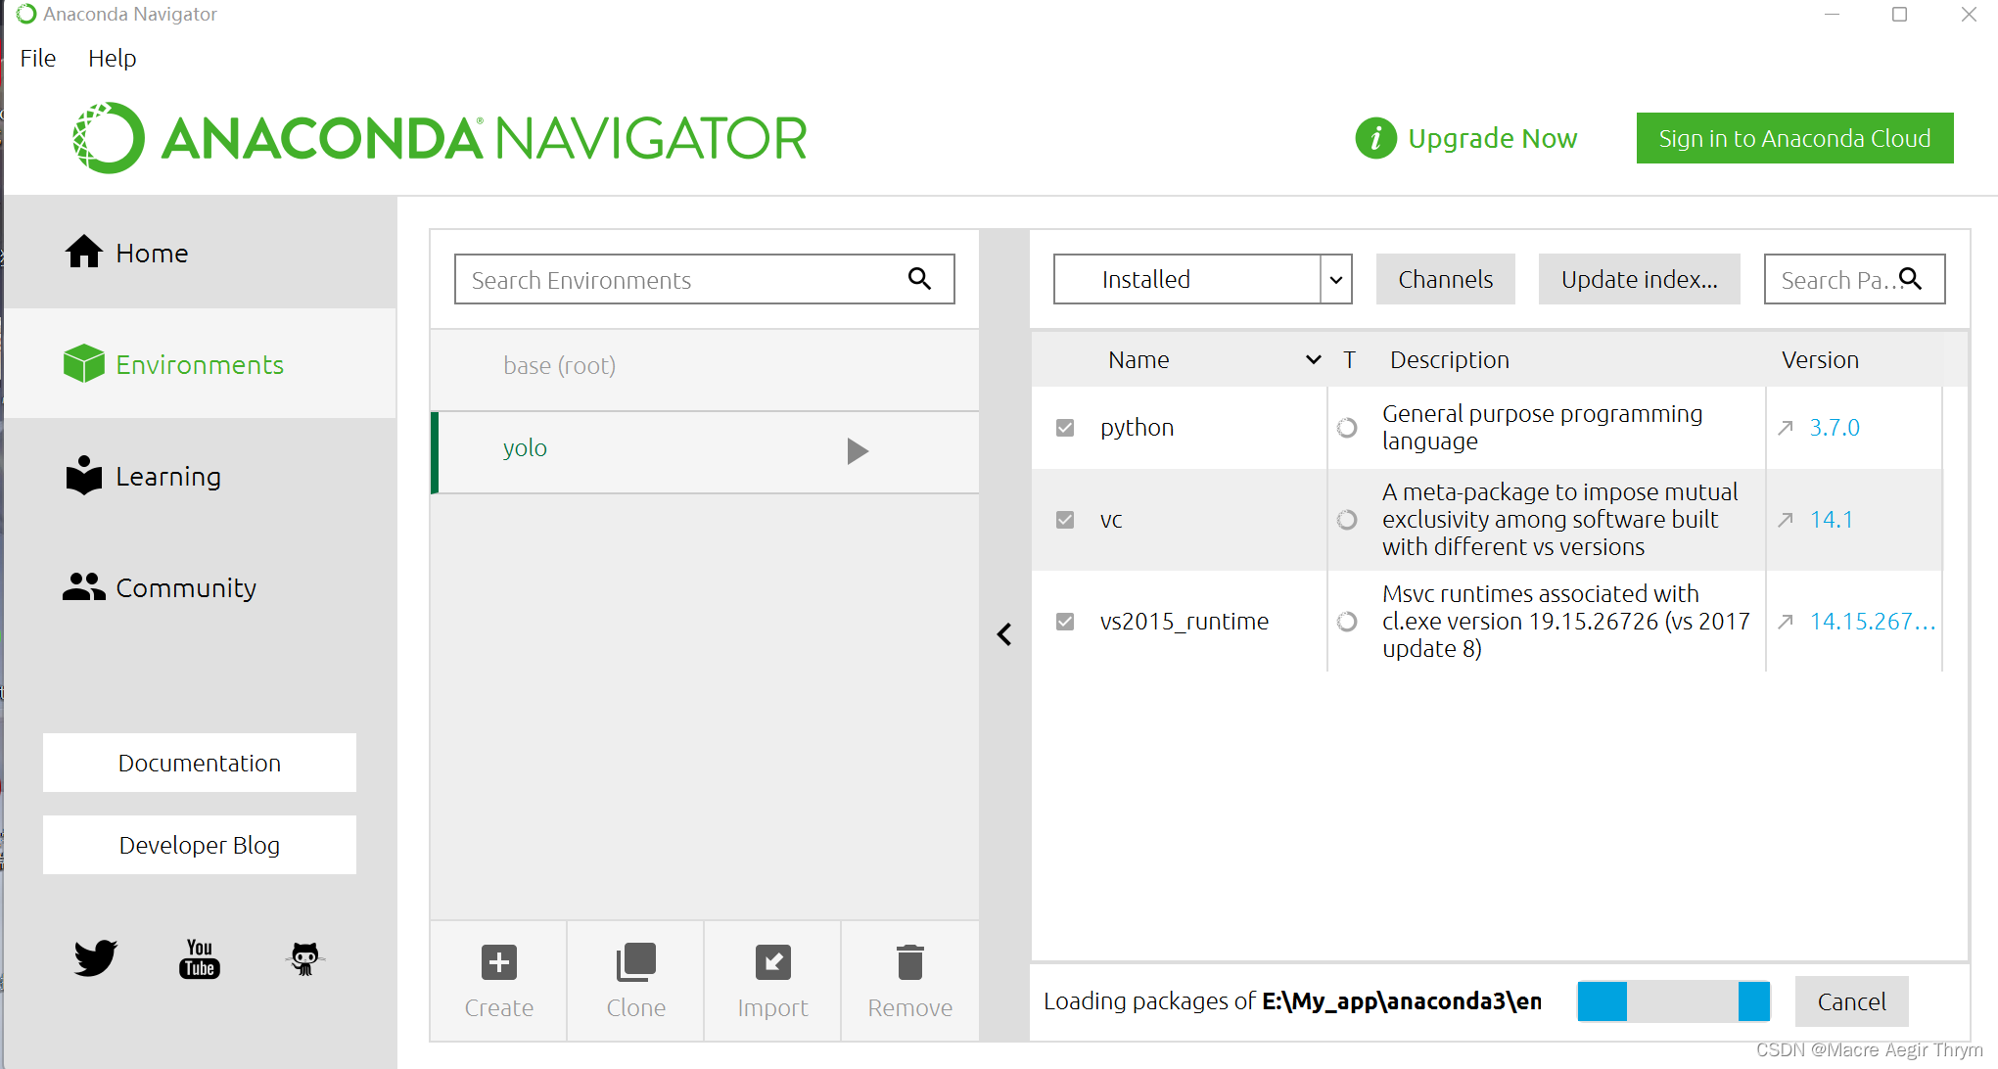Click the Channels button
The image size is (1998, 1069).
point(1444,277)
